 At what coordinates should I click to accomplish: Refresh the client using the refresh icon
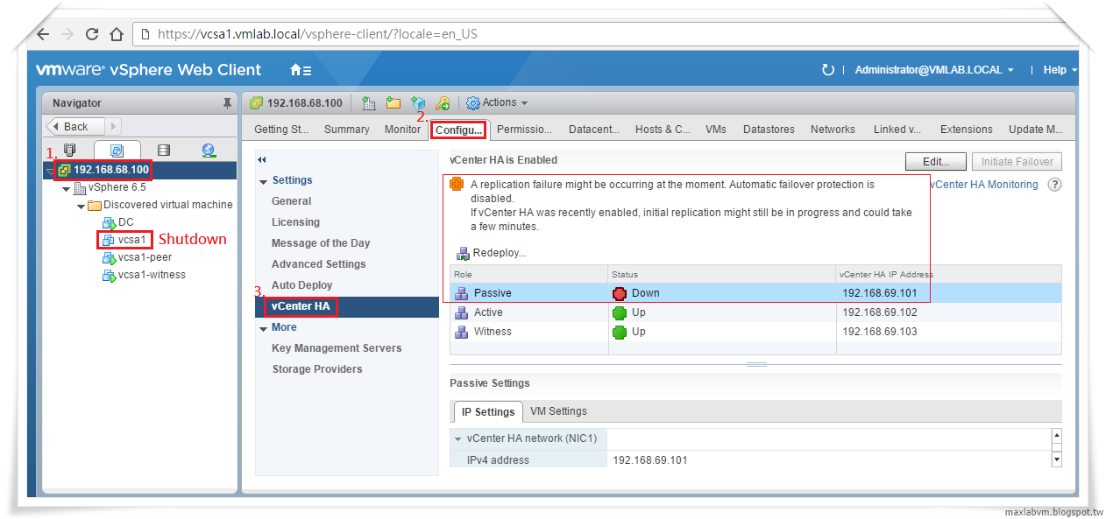pos(828,69)
